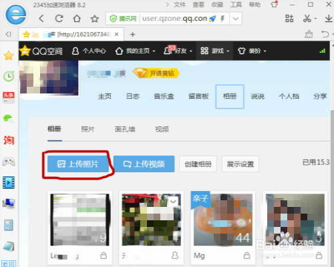
Task: Switch to the 日志 tab
Action: pos(133,96)
